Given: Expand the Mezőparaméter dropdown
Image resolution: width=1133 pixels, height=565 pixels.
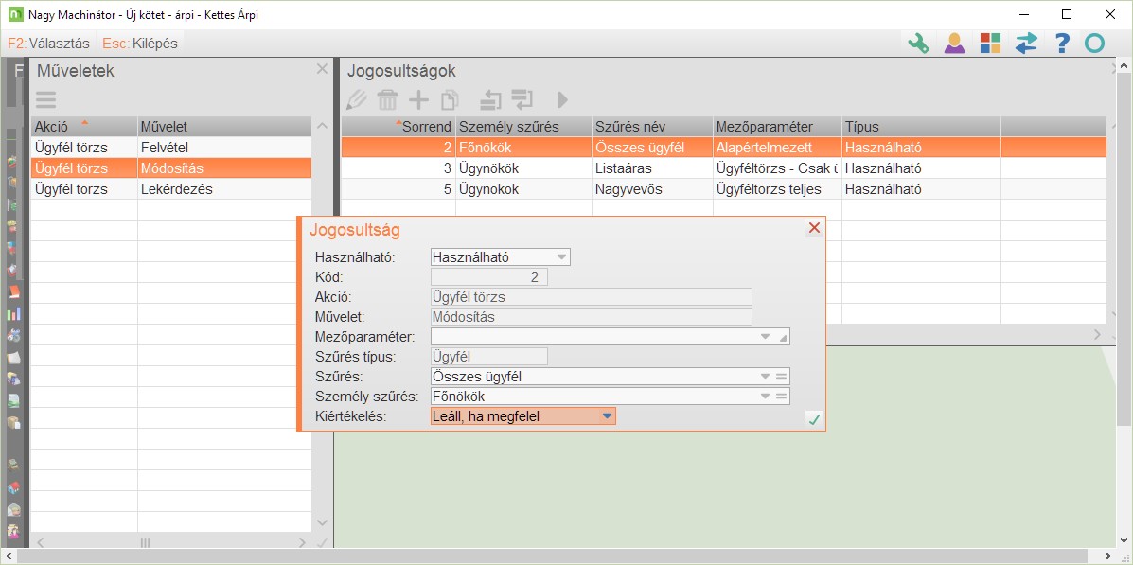Looking at the screenshot, I should [x=765, y=337].
